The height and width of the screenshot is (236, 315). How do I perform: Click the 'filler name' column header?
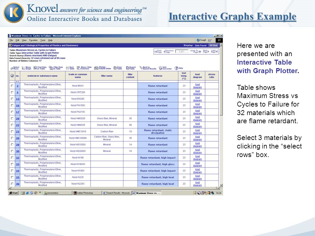click(x=107, y=76)
